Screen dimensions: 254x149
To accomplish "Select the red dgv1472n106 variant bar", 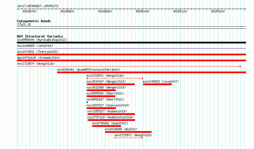I will [x=131, y=60].
